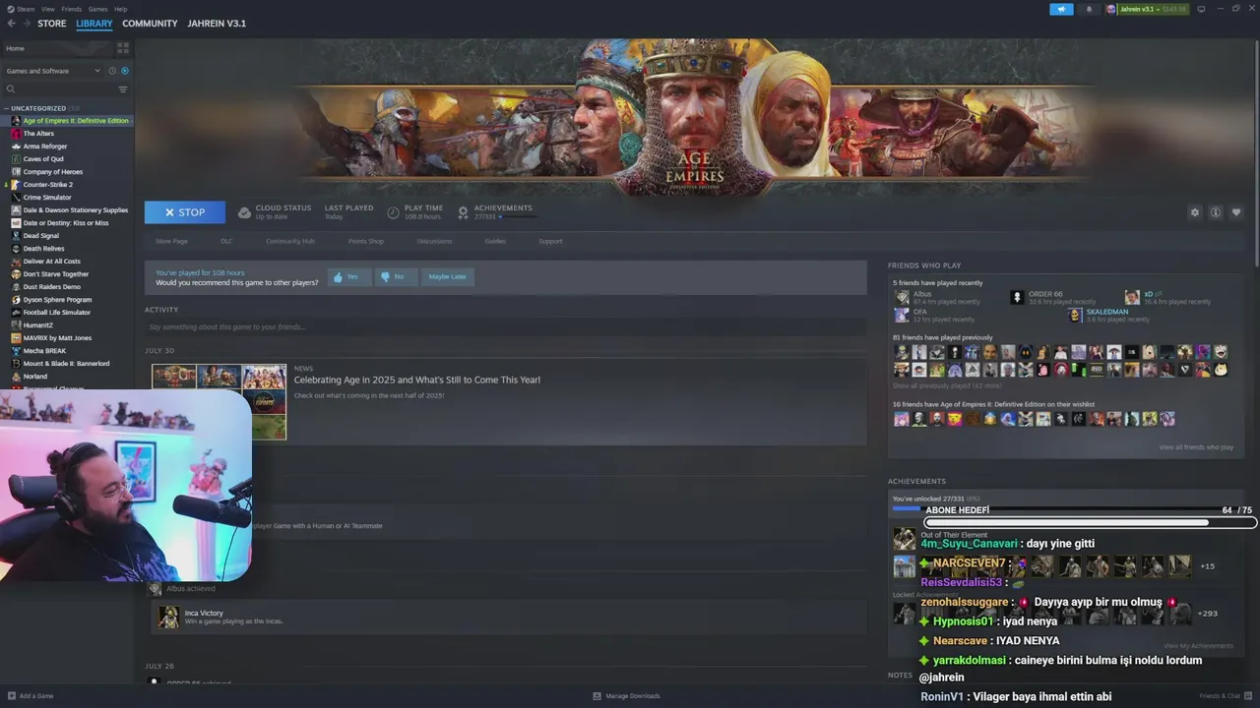This screenshot has width=1260, height=708.
Task: Go forward with the right arrow
Action: (x=26, y=24)
